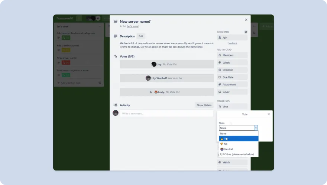Select Other (please write below) option
Image resolution: width=327 pixels, height=185 pixels.
pos(238,154)
